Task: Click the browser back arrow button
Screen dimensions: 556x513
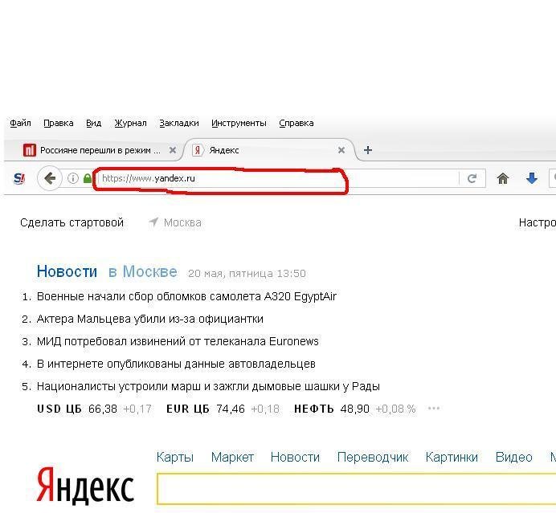Action: (50, 178)
